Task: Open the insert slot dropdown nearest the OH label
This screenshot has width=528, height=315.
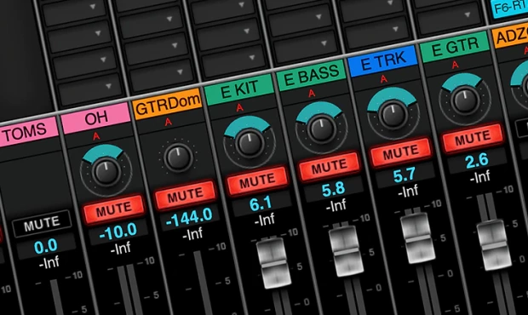Action: pos(89,89)
